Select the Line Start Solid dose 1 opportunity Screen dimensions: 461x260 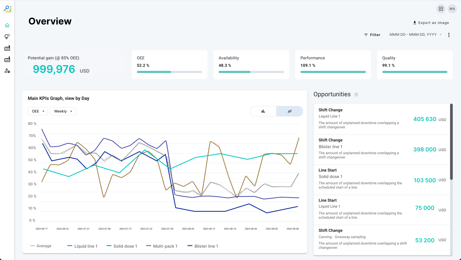coord(382,180)
